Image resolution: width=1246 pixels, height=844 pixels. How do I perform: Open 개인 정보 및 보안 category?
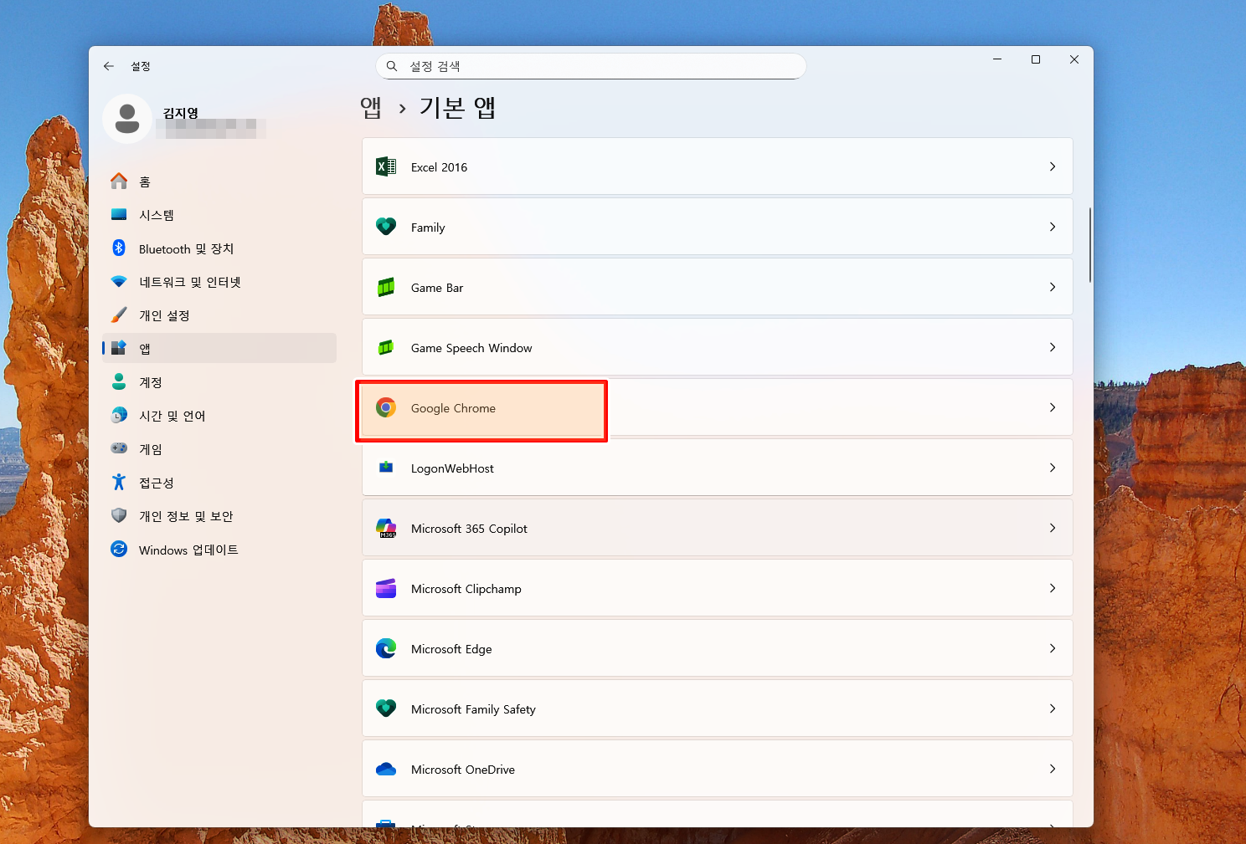219,516
